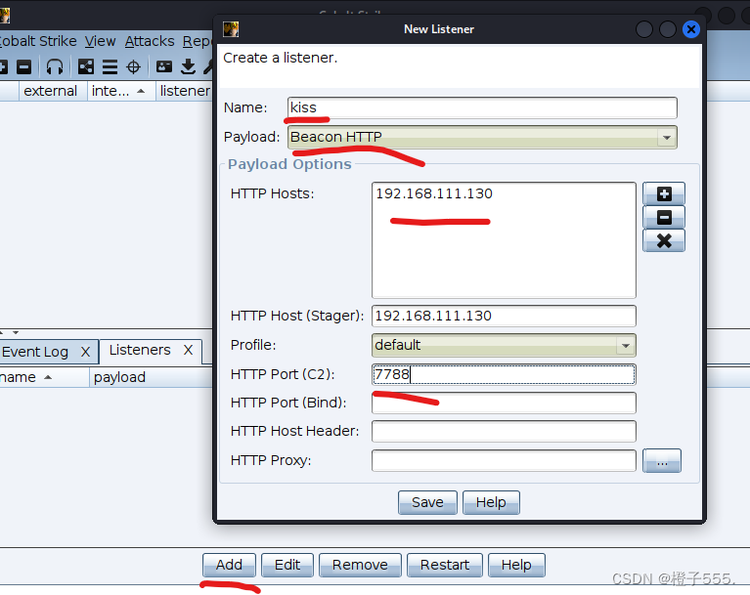Open the View menu
Image resolution: width=750 pixels, height=595 pixels.
tap(101, 41)
